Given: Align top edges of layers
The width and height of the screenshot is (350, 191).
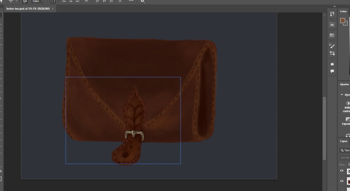Looking at the screenshot, I should pyautogui.click(x=97, y=1).
